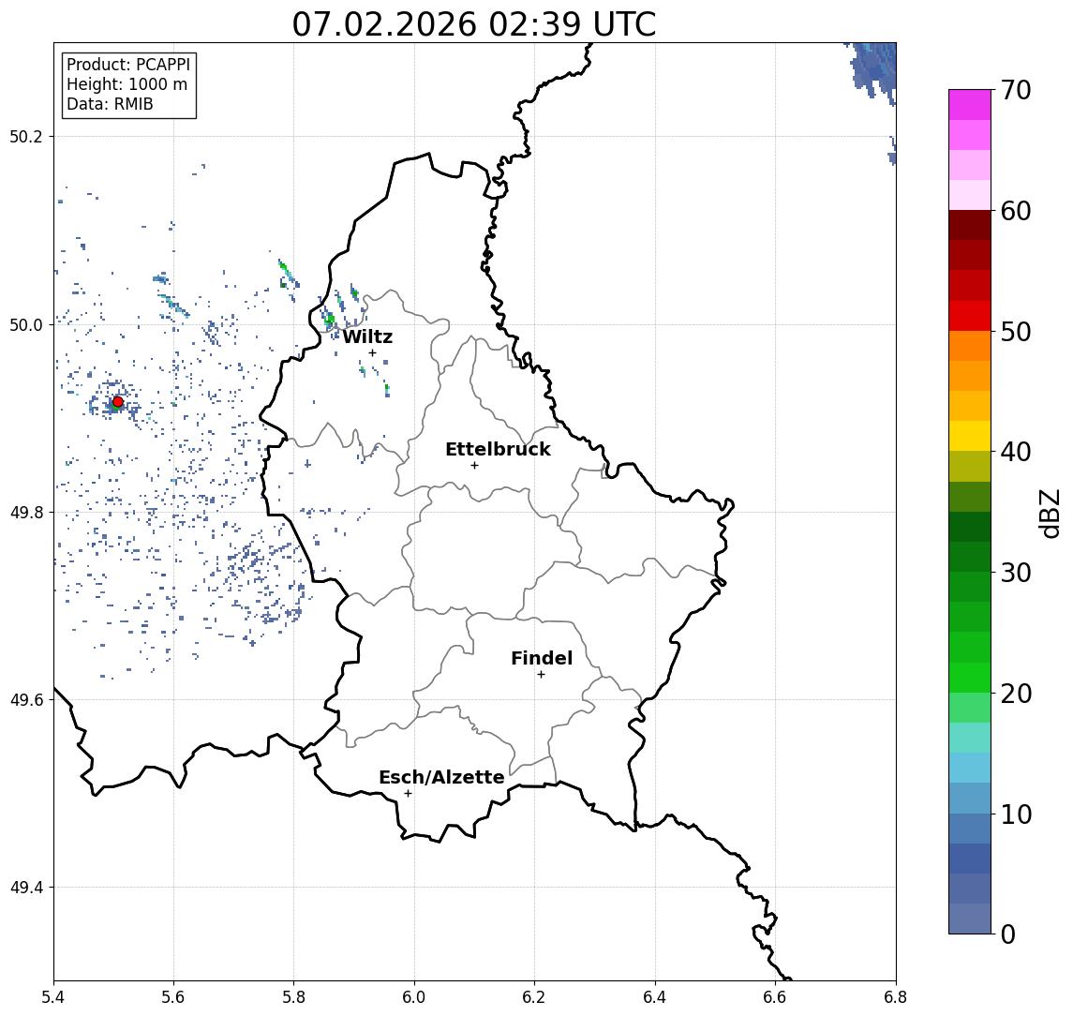Image resolution: width=1073 pixels, height=1016 pixels.
Task: Click the colorbar tick label 60
Action: 1016,211
